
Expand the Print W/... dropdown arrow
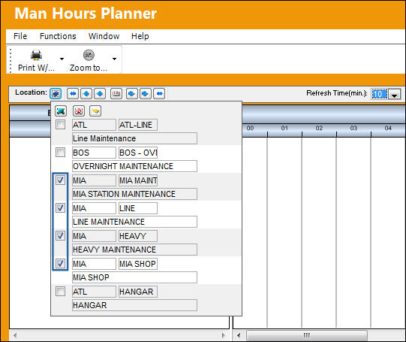[62, 59]
